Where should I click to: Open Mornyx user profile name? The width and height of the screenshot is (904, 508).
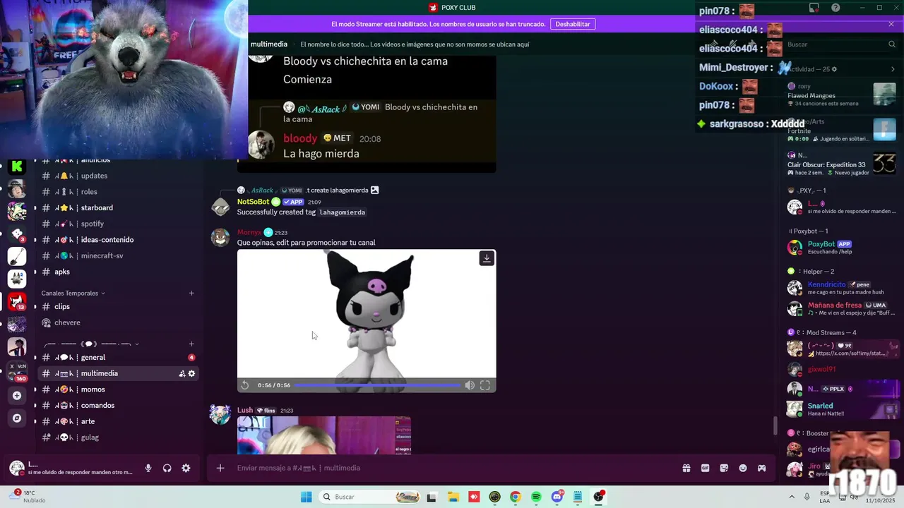249,232
